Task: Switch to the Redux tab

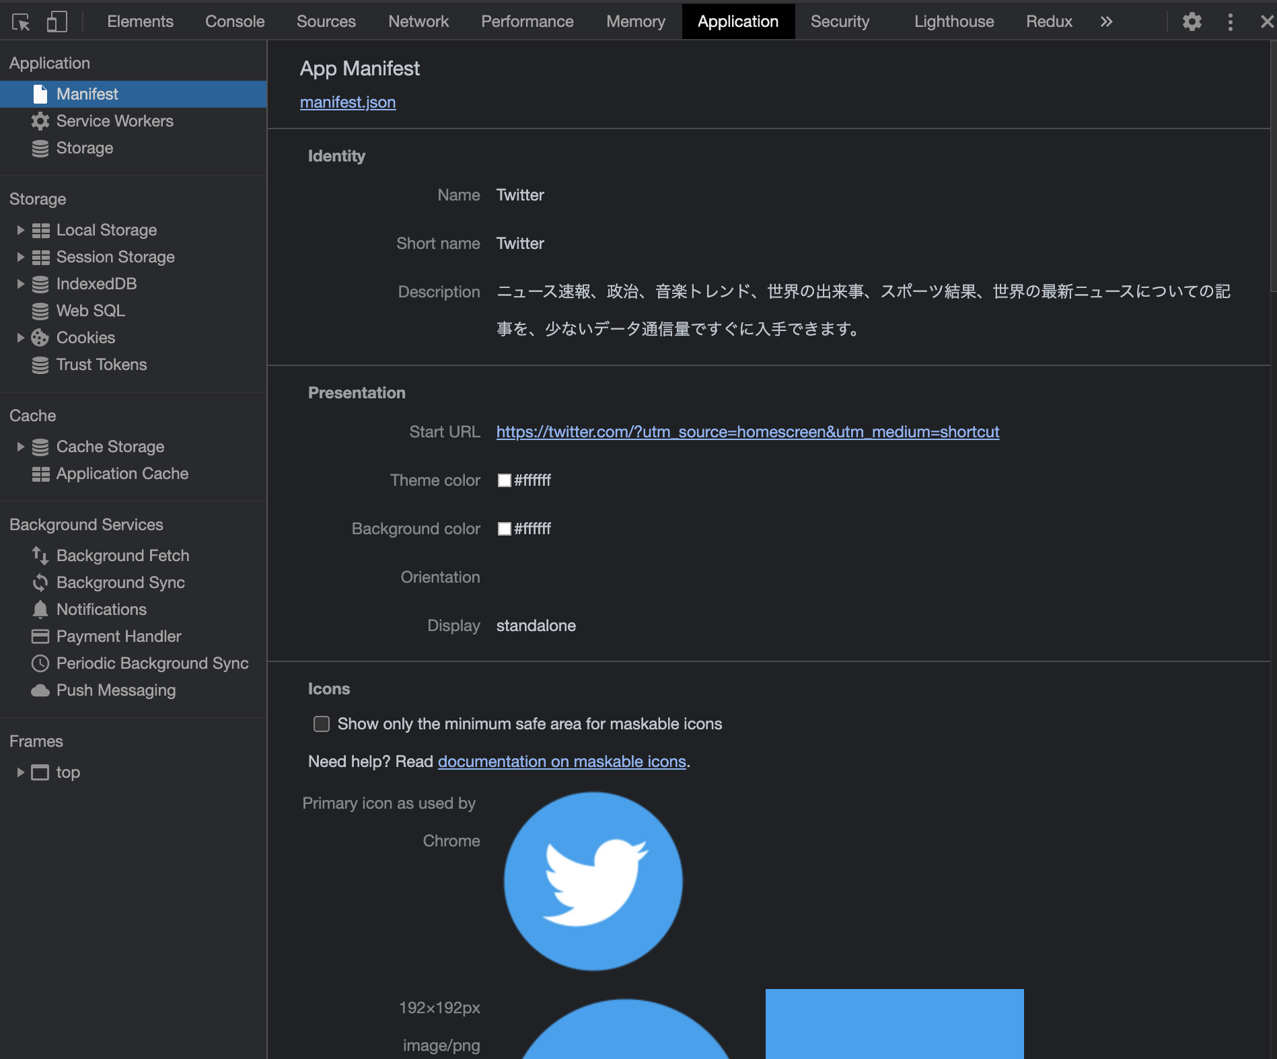Action: pyautogui.click(x=1049, y=22)
